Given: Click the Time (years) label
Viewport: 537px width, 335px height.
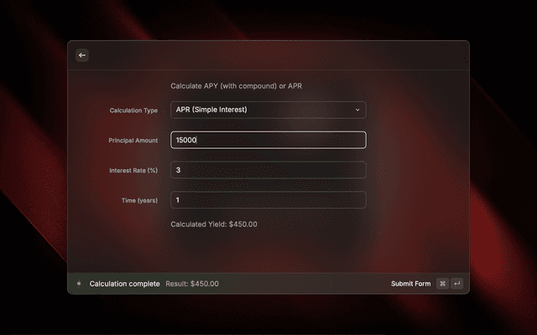Looking at the screenshot, I should [140, 201].
